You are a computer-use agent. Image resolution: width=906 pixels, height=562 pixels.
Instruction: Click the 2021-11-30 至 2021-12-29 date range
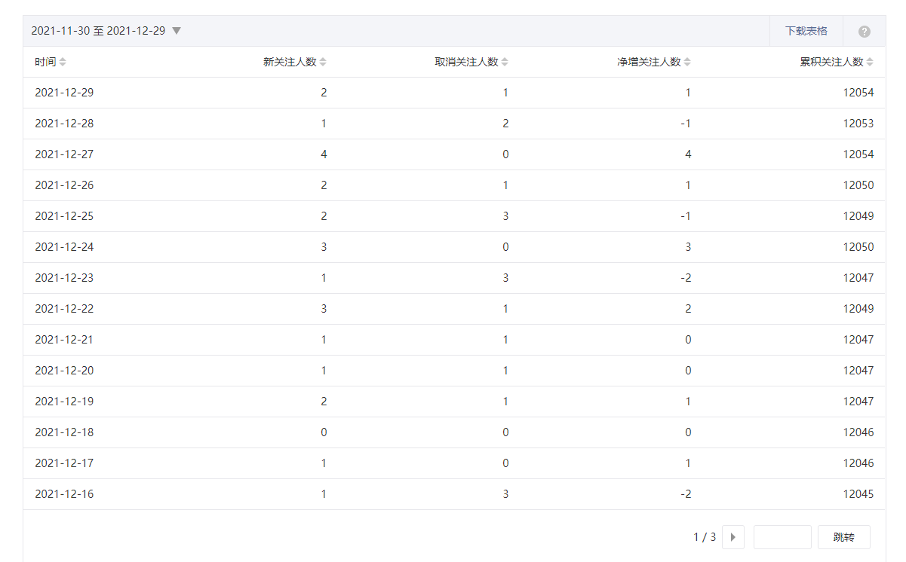click(x=98, y=31)
